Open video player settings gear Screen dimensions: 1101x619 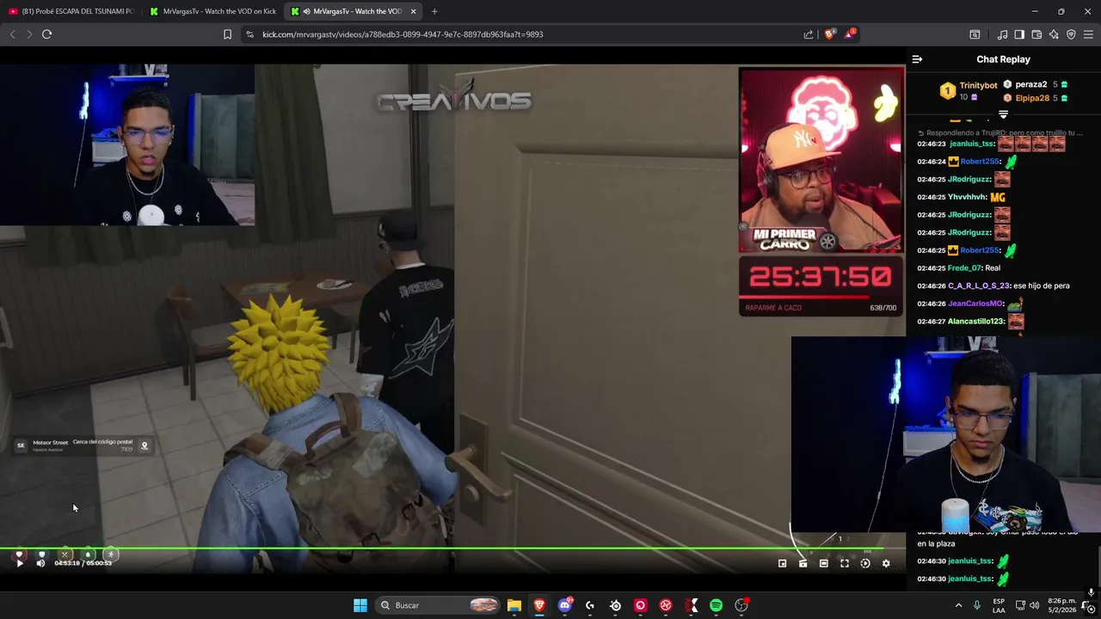pos(886,563)
